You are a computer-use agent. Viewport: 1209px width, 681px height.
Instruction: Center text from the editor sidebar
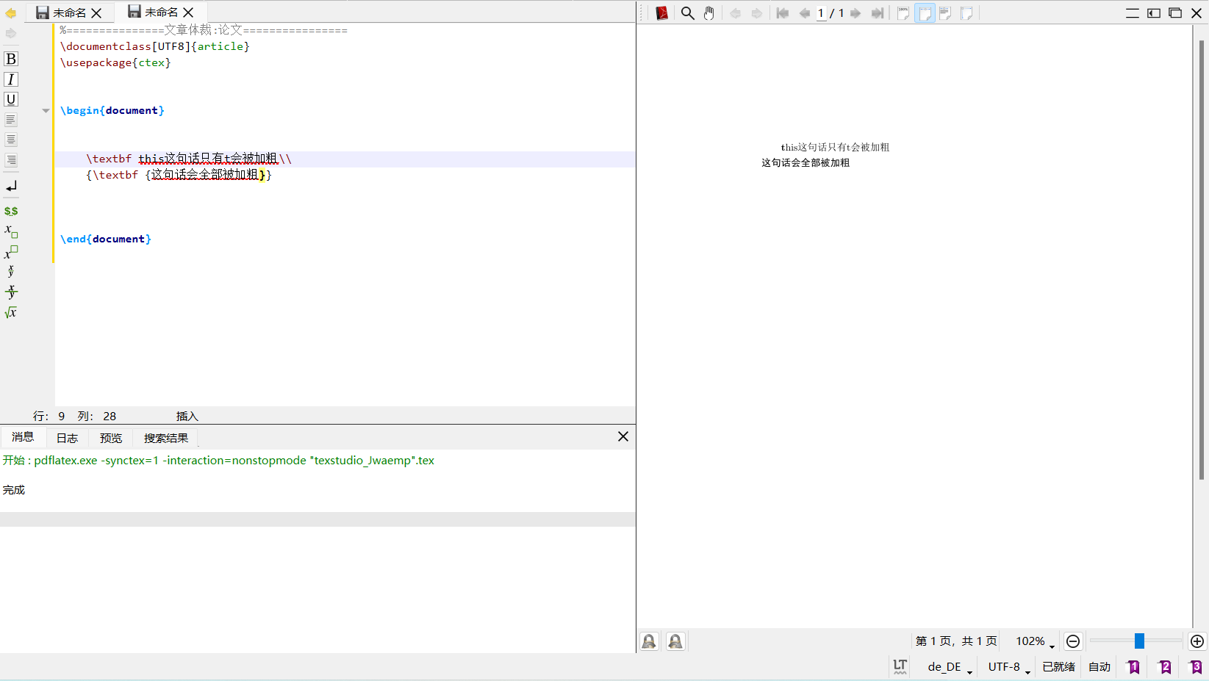[11, 140]
